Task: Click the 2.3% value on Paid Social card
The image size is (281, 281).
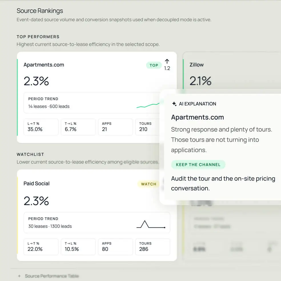Action: 36,201
